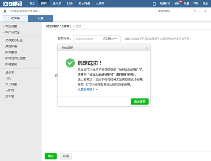Click 换肤 in header

(x=177, y=3)
